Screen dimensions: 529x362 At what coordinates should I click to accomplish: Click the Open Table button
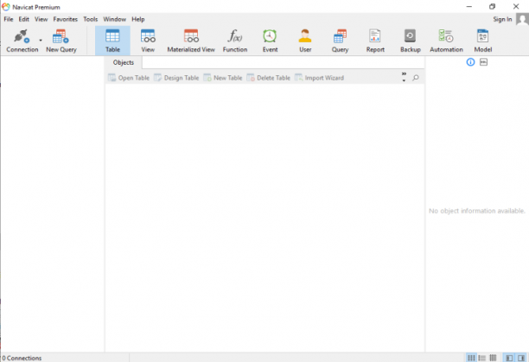pyautogui.click(x=129, y=78)
